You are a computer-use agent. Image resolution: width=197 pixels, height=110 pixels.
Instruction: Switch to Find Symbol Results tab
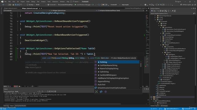point(20,106)
